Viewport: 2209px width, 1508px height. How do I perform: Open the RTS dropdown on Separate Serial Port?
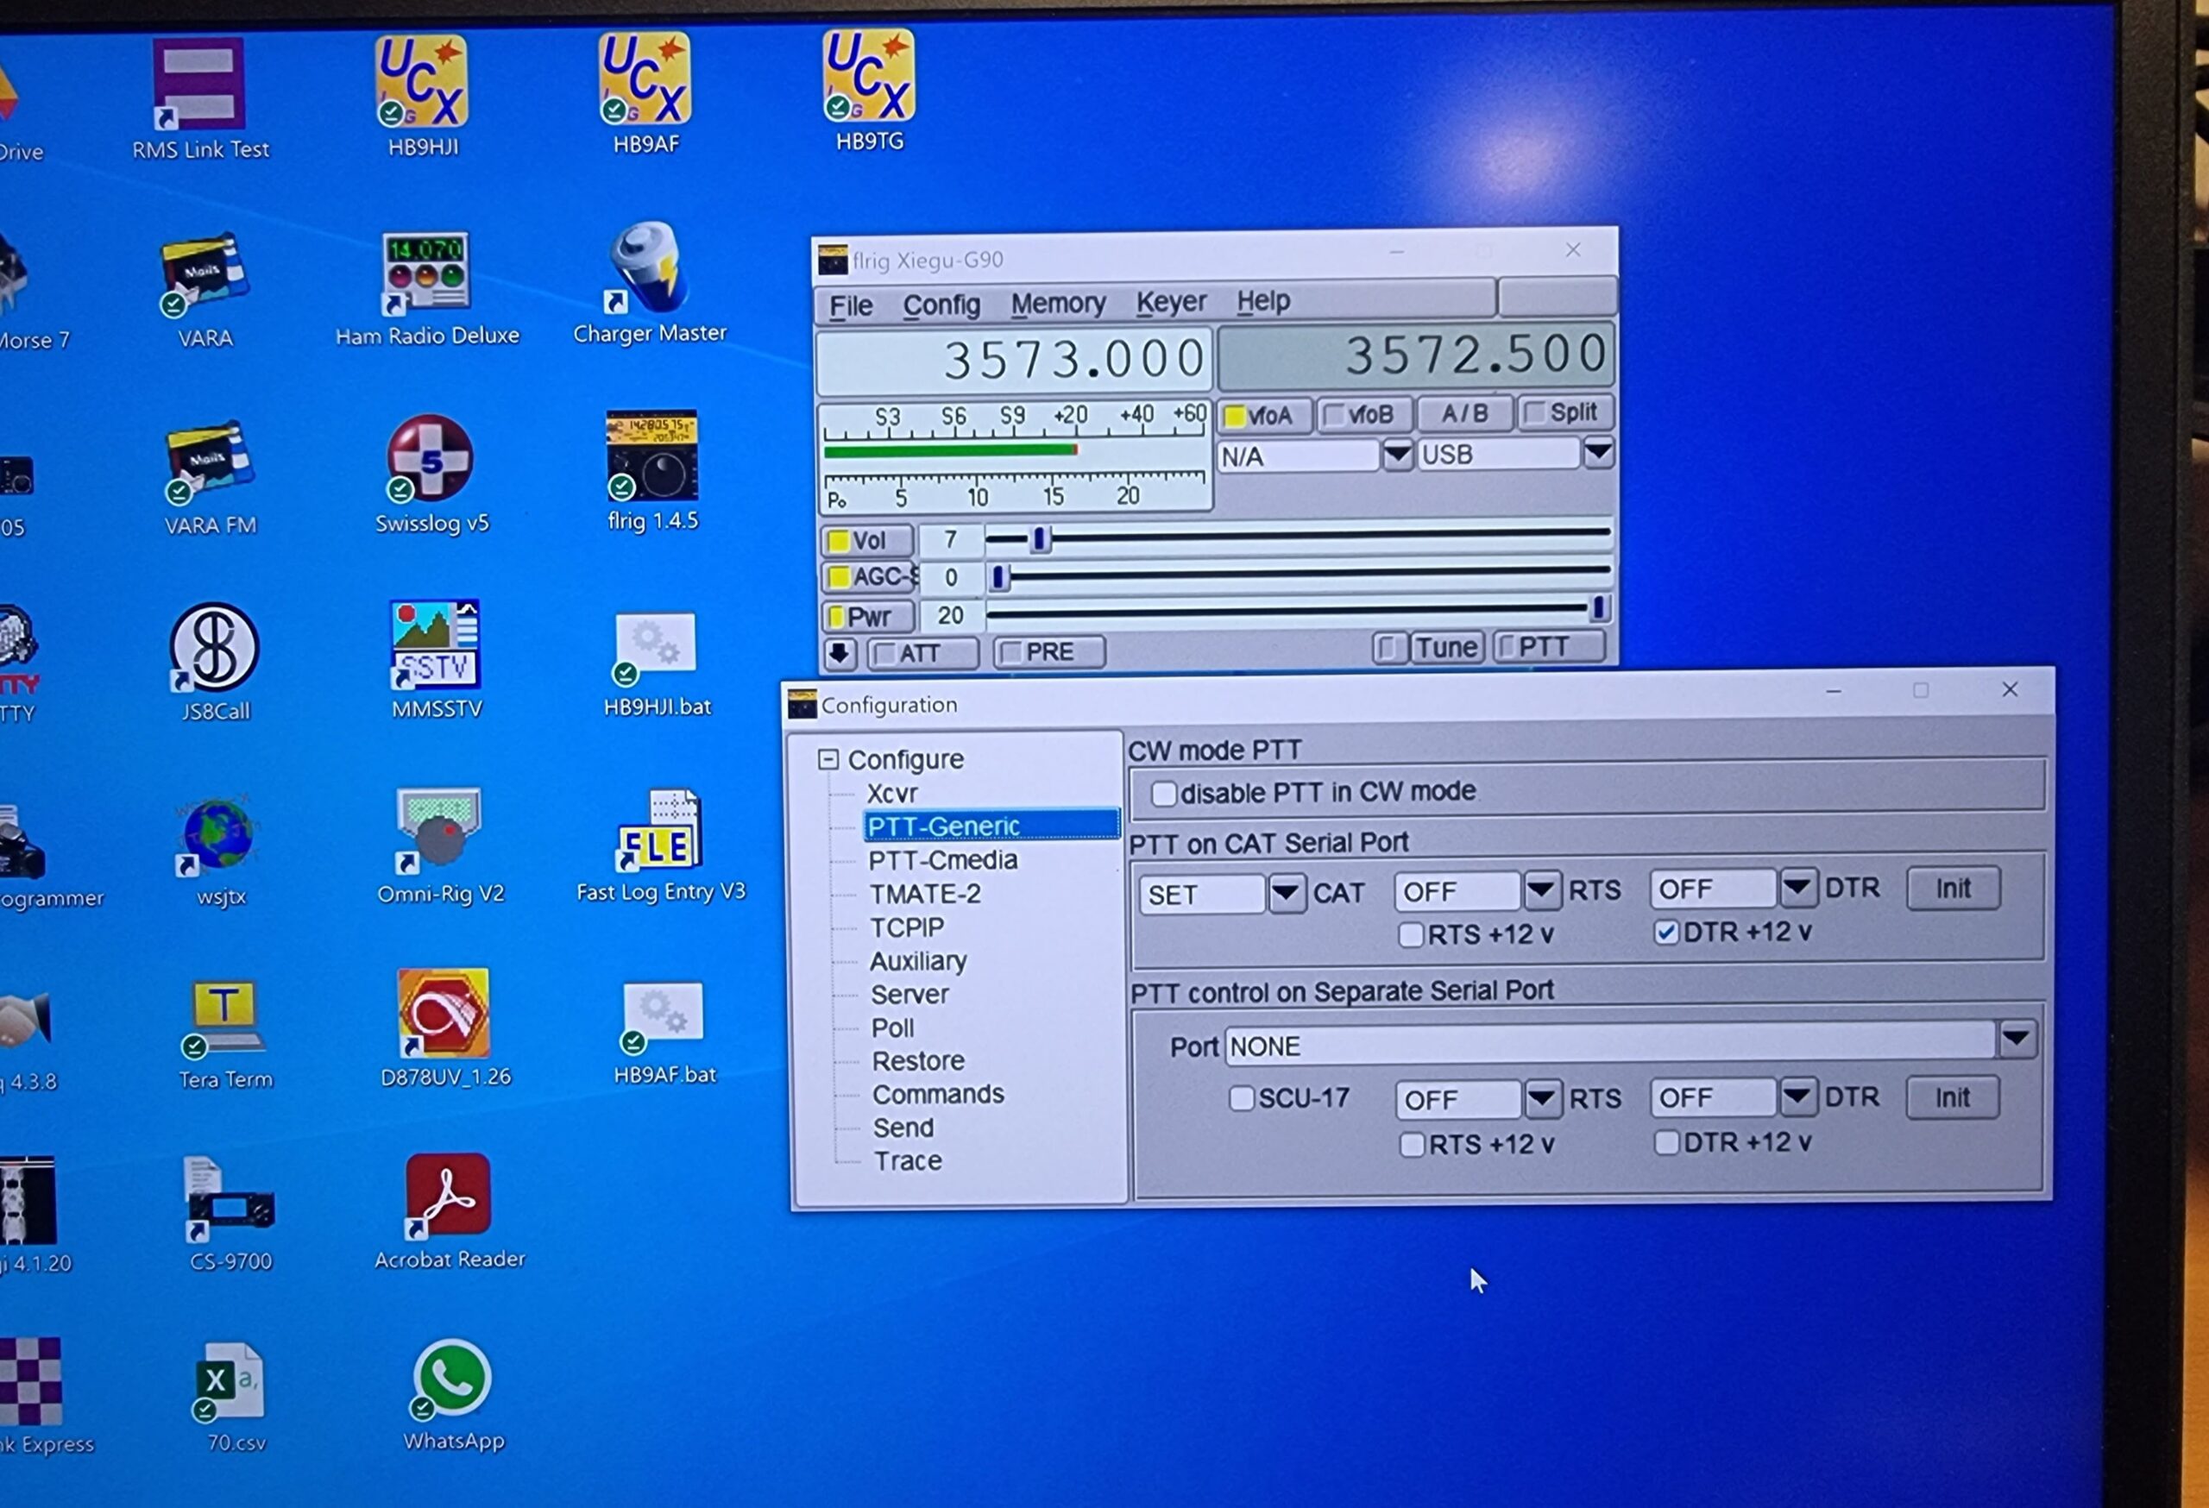pos(1542,1099)
